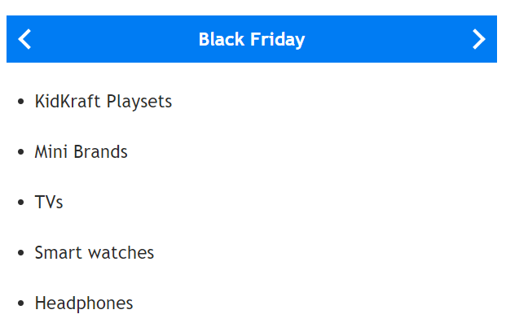
Task: Click the bullet point beside TVs
Action: [x=21, y=203]
